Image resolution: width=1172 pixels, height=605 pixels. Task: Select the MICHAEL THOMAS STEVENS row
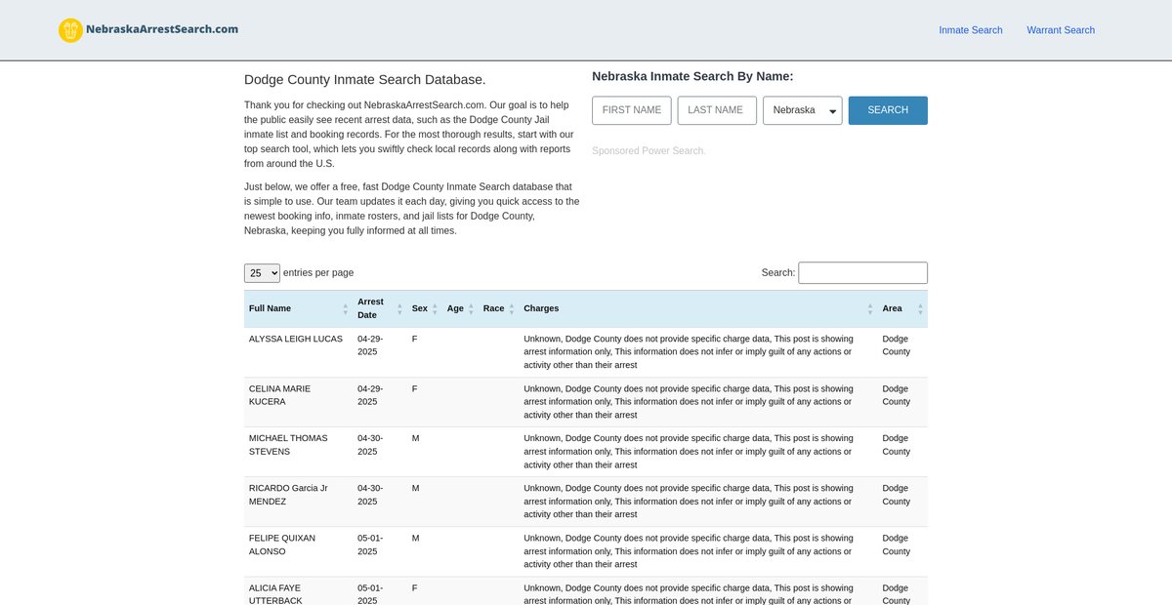(288, 445)
